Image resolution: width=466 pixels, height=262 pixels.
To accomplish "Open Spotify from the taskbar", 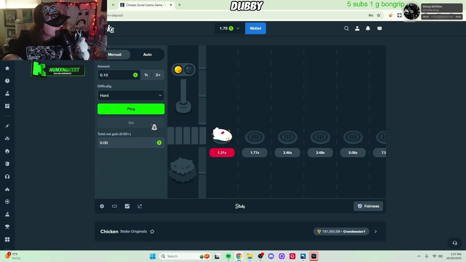I will coord(228,256).
